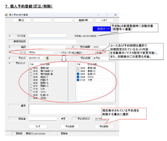167x141 pixels.
Task: Check AM set 0040 内臓CT
Action: coord(31,80)
